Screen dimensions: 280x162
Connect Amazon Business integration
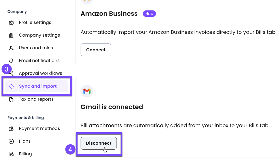[x=96, y=50]
